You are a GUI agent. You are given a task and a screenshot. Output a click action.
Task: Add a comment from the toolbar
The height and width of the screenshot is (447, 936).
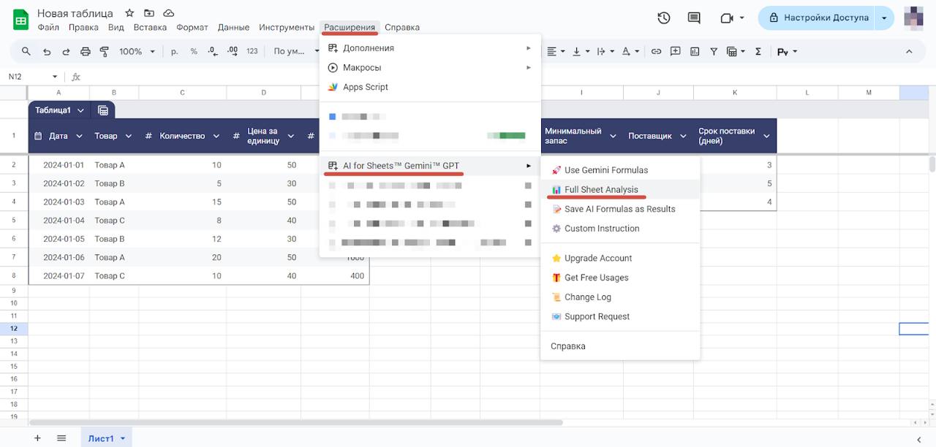pos(675,51)
